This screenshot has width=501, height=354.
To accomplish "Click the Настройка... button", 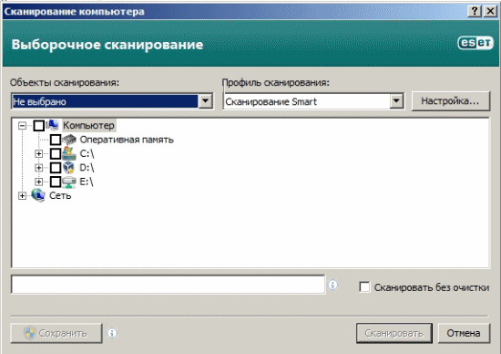I will click(451, 101).
